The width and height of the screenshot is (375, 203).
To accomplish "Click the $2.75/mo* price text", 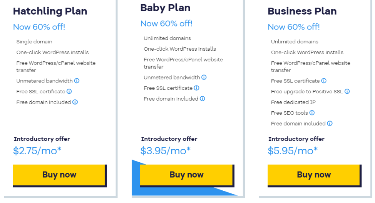I will [37, 151].
